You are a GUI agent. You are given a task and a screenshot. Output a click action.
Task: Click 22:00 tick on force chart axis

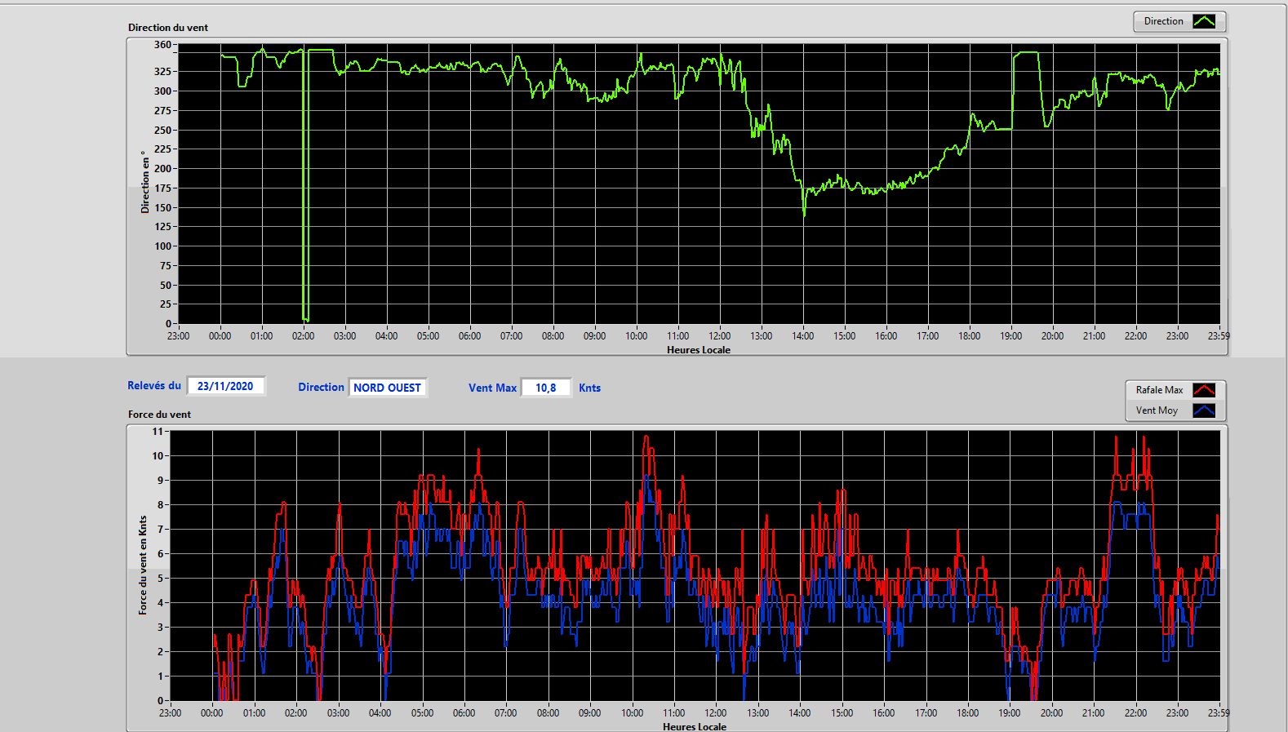tap(1135, 712)
